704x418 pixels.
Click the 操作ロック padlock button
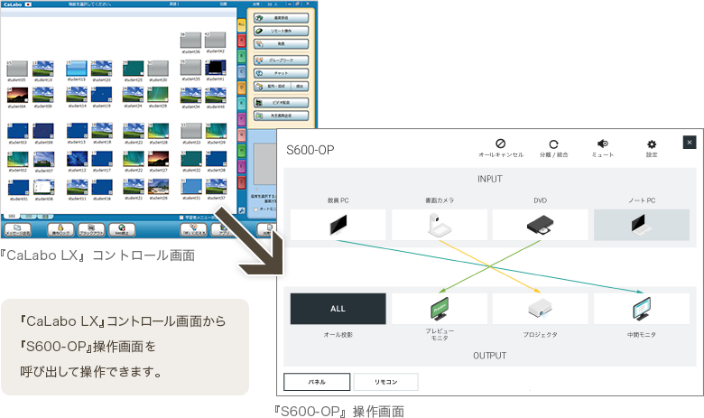tap(60, 230)
